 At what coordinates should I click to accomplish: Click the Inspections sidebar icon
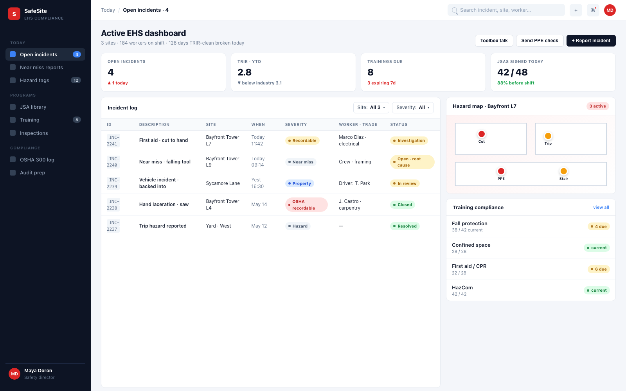click(13, 133)
